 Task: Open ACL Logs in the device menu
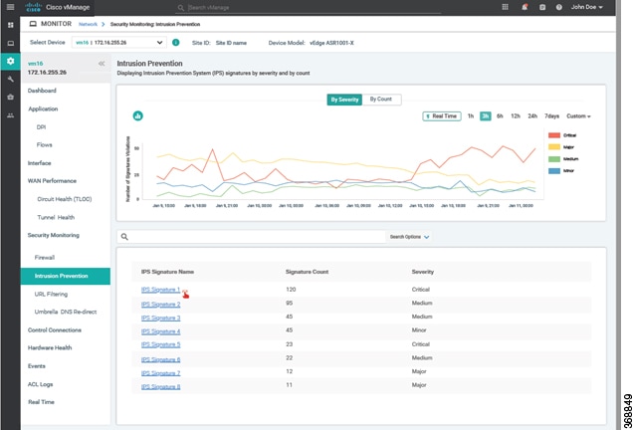[x=40, y=384]
